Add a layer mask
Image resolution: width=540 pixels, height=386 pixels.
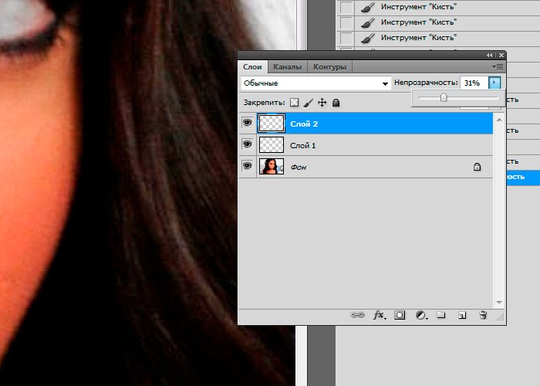[400, 315]
